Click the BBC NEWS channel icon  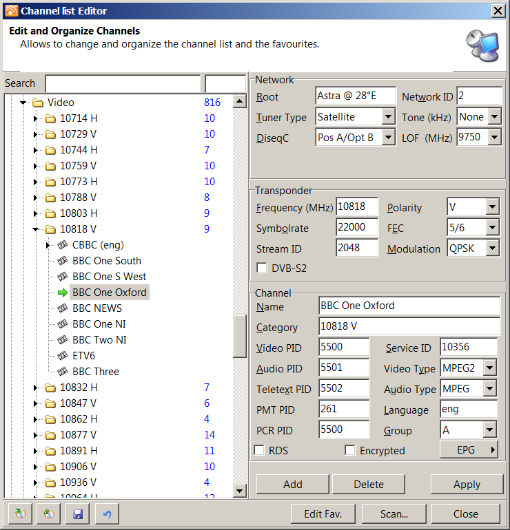(63, 308)
